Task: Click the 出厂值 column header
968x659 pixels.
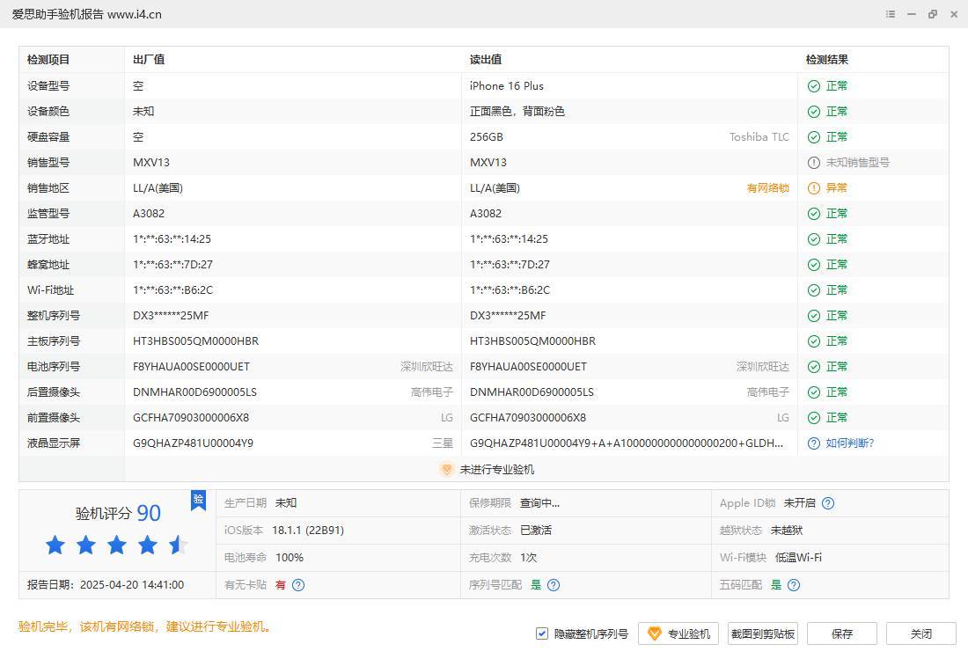Action: pos(149,60)
